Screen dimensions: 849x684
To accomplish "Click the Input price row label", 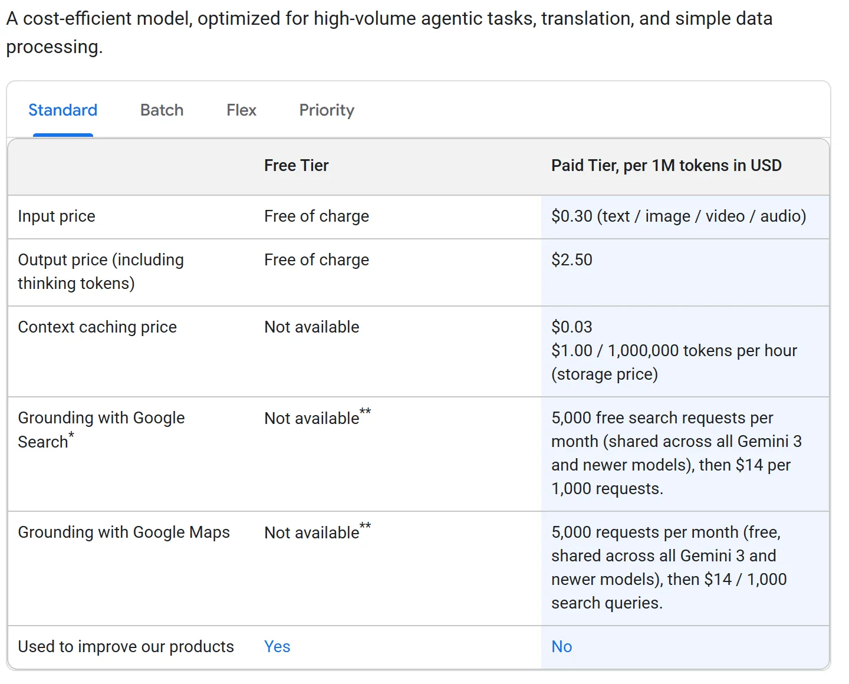I will 57,216.
